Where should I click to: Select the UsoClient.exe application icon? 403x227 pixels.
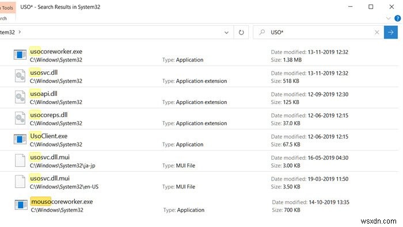20,139
